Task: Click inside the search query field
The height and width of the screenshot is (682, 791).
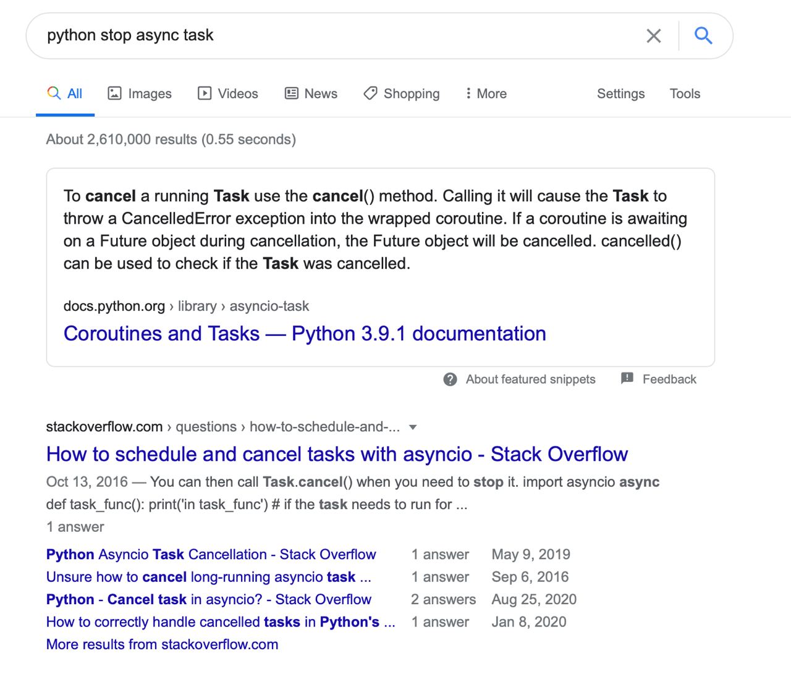Action: pyautogui.click(x=340, y=35)
